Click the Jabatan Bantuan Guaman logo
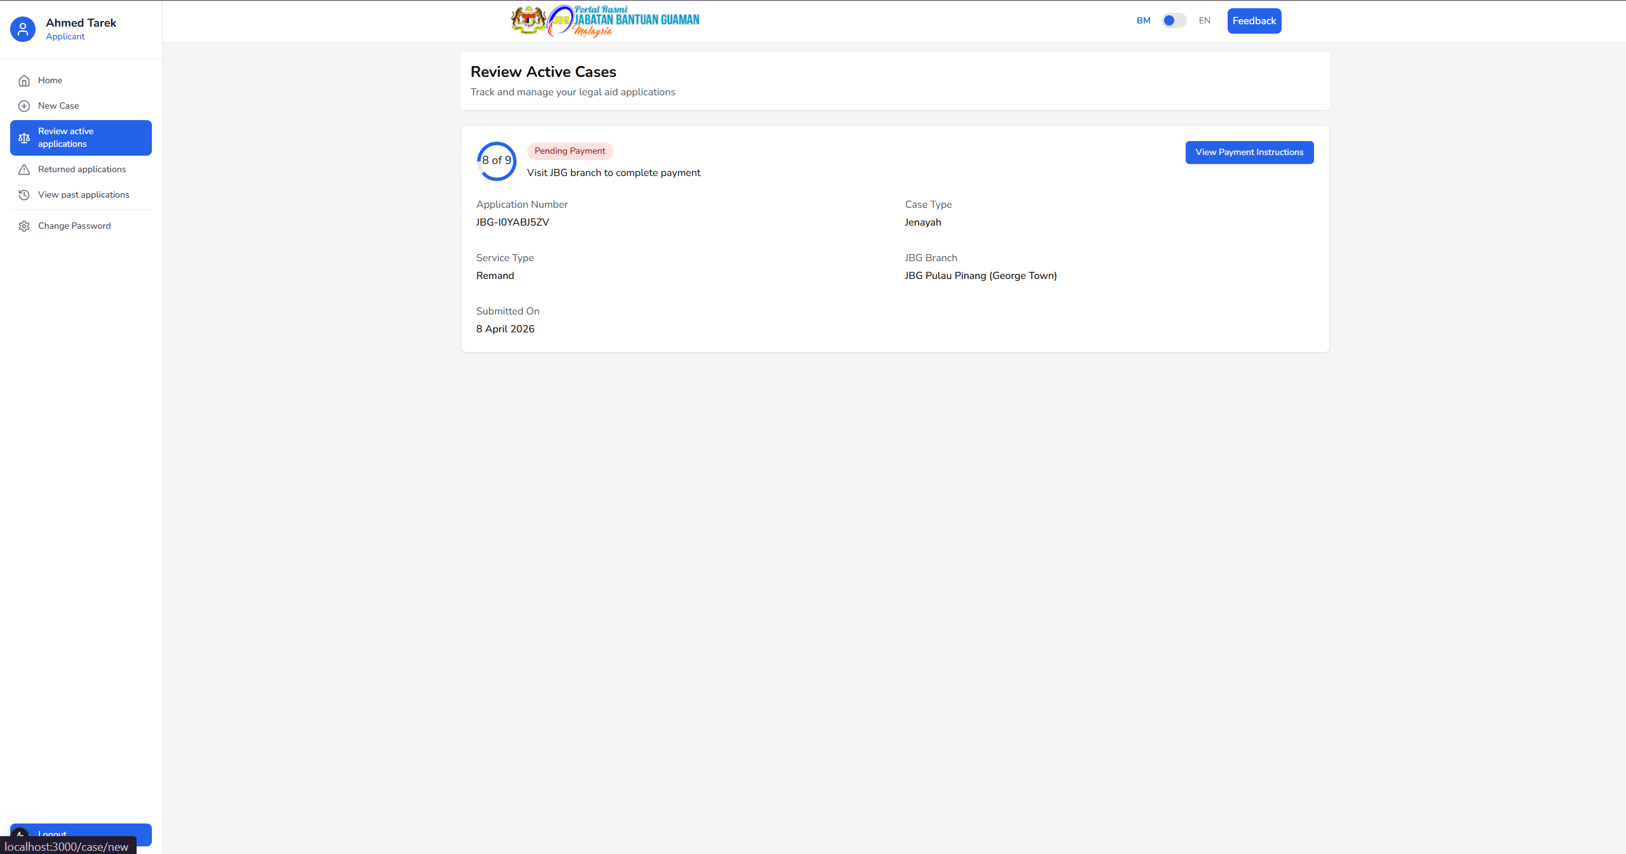Image resolution: width=1626 pixels, height=854 pixels. (x=605, y=21)
